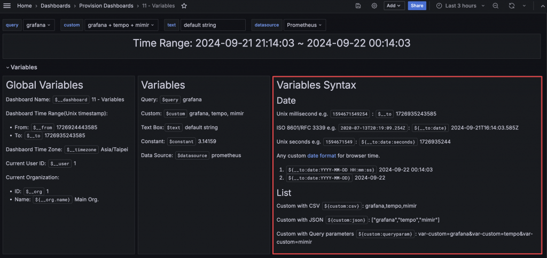The height and width of the screenshot is (258, 547).
Task: Open Provision Dashboards breadcrumb folder
Action: tap(106, 5)
